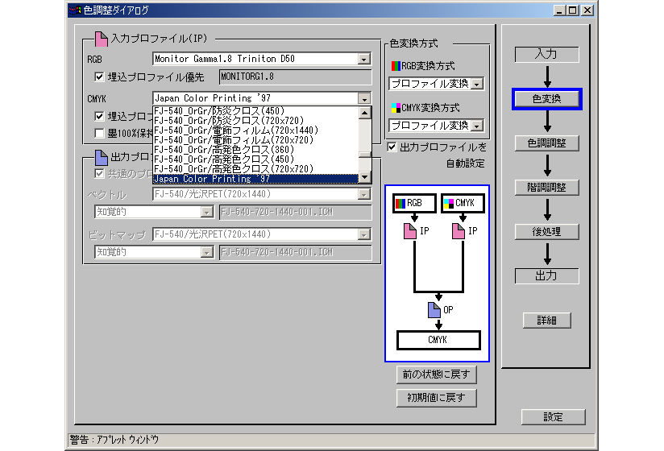Click the IP page icon under CMYK
Screen dimensions: 664x451
pyautogui.click(x=458, y=232)
